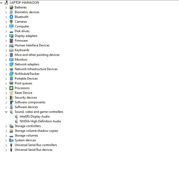Expand the Network adapters category
The width and height of the screenshot is (179, 179).
click(6, 65)
